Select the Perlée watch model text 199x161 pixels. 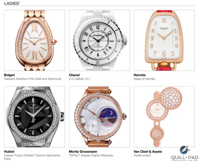pyautogui.click(x=142, y=155)
